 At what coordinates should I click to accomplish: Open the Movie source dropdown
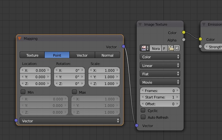point(160,82)
